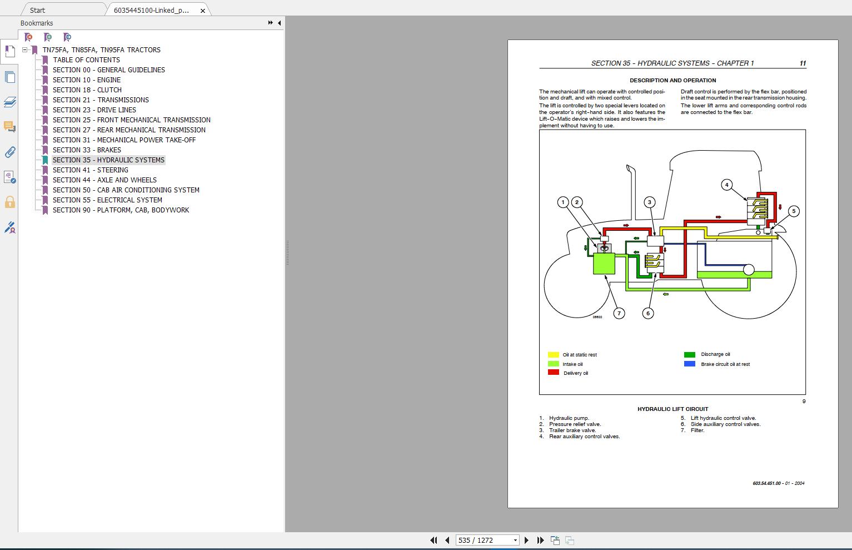Open the Digital Signatures panel

pyautogui.click(x=9, y=227)
